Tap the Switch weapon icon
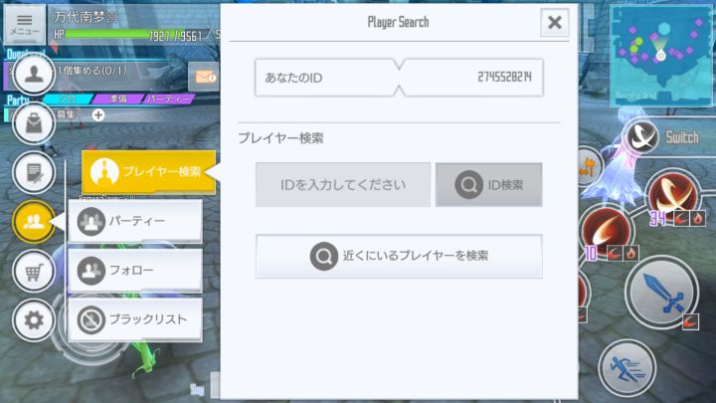The height and width of the screenshot is (403, 716). tap(642, 136)
